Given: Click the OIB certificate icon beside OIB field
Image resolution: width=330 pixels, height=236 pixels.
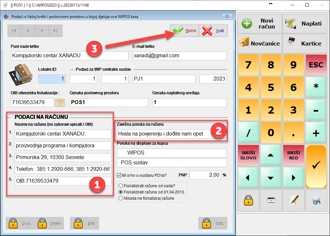Looking at the screenshot, I should [x=60, y=102].
